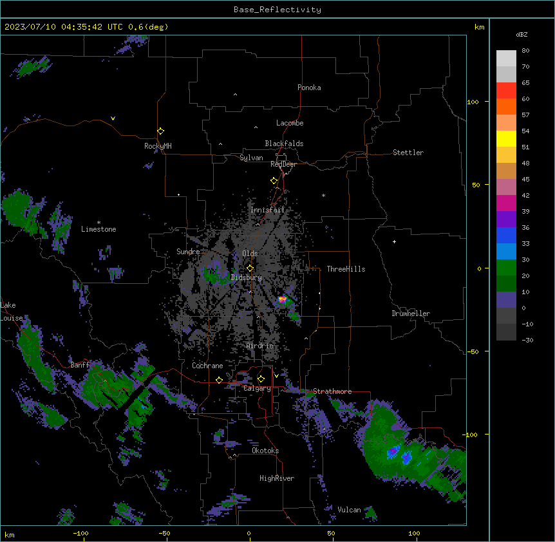This screenshot has height=542, width=555.
Task: Click the yellow diamond marker above Calgary label
Action: (261, 379)
